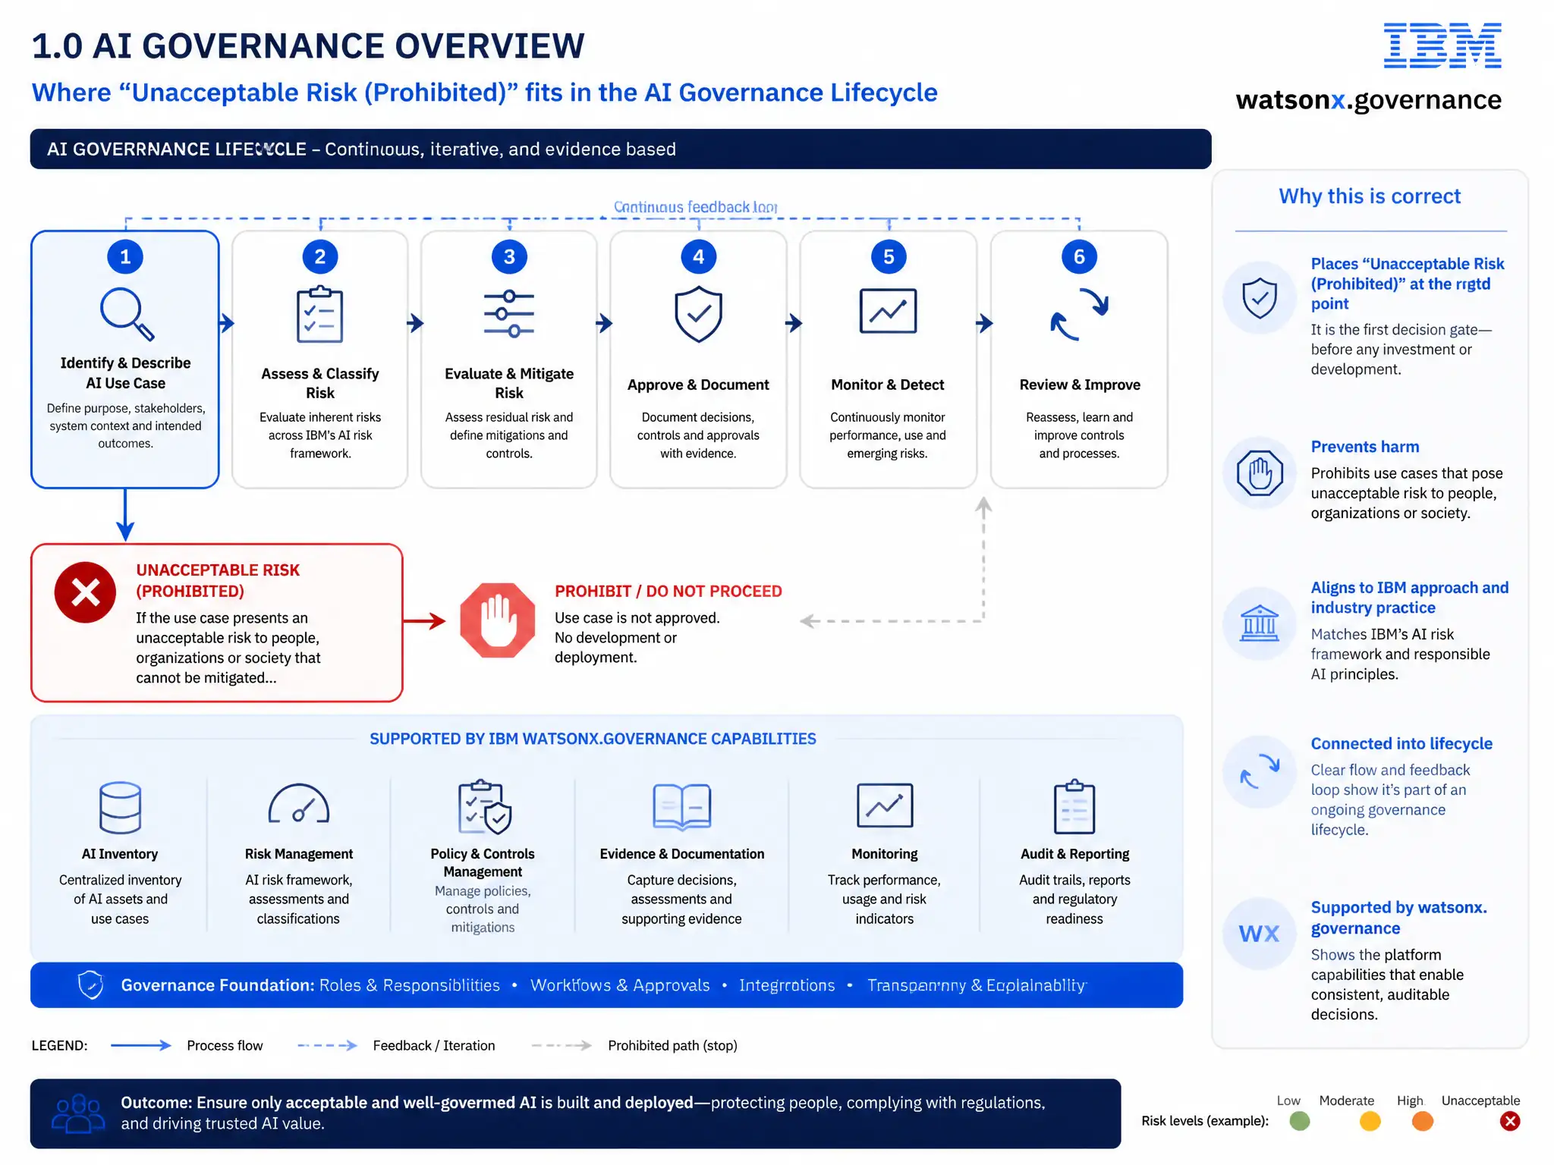Select the Identify & Describe AI Use Case heading
Screen dimensions: 1554x1165
pos(125,373)
